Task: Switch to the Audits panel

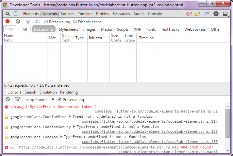Action: 139,14
